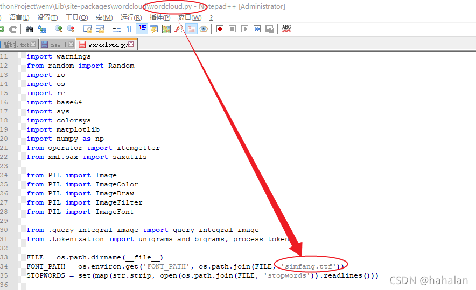476x290 pixels.
Task: Stop macro recording square button
Action: pos(232,29)
